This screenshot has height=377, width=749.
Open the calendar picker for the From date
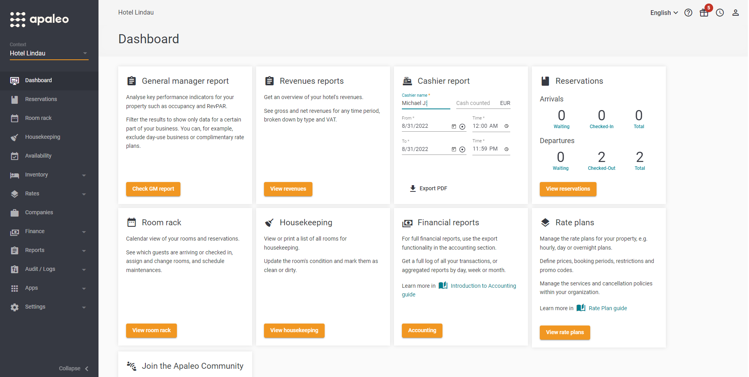pos(453,126)
